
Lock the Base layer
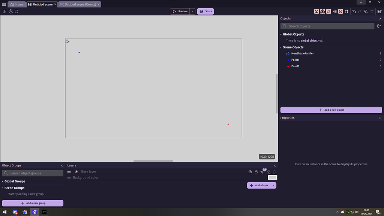(256, 172)
